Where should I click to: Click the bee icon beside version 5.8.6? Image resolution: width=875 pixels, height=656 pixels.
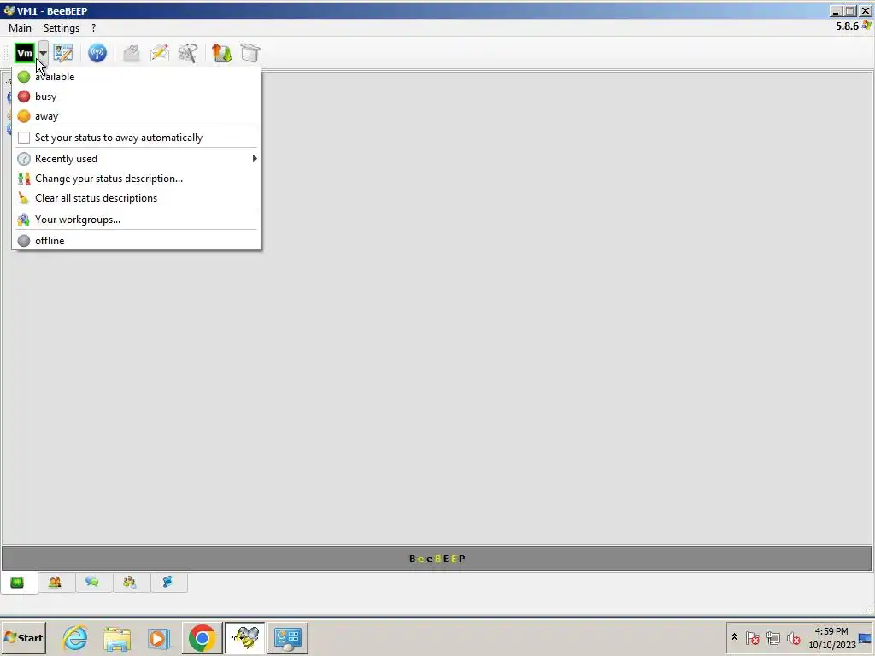(866, 26)
